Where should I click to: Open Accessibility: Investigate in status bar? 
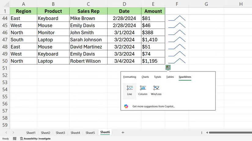point(35,139)
